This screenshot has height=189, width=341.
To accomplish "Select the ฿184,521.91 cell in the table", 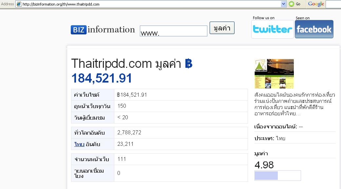I will 132,95.
